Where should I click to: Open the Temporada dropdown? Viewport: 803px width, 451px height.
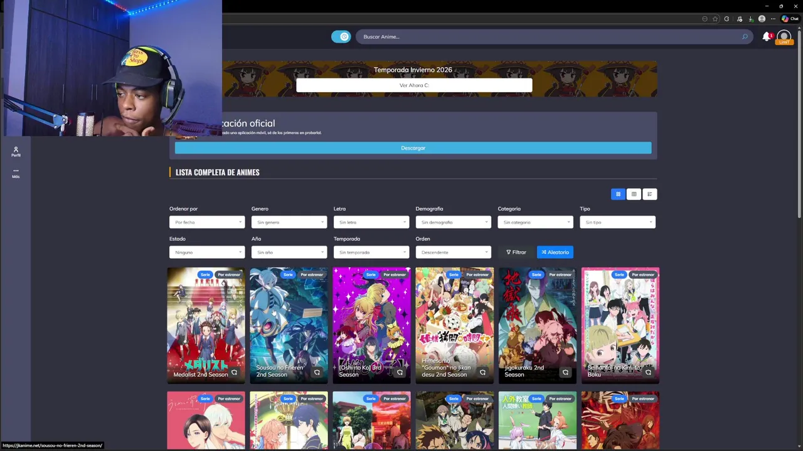click(371, 252)
